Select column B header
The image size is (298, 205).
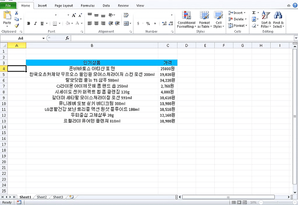click(92, 45)
